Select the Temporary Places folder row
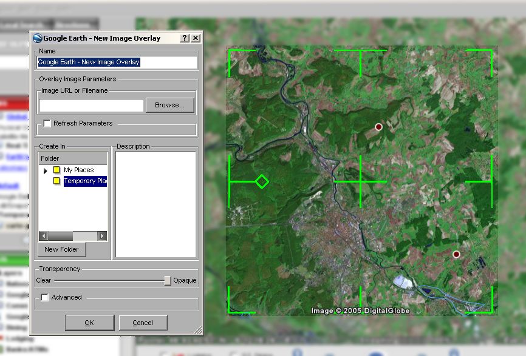 [x=85, y=181]
